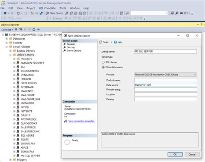Open the Tools menu
This screenshot has width=205, height=162.
pyautogui.click(x=63, y=8)
